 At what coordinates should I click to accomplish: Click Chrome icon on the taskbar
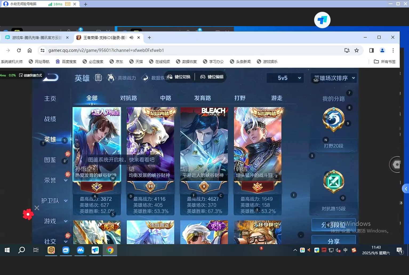[x=110, y=250]
